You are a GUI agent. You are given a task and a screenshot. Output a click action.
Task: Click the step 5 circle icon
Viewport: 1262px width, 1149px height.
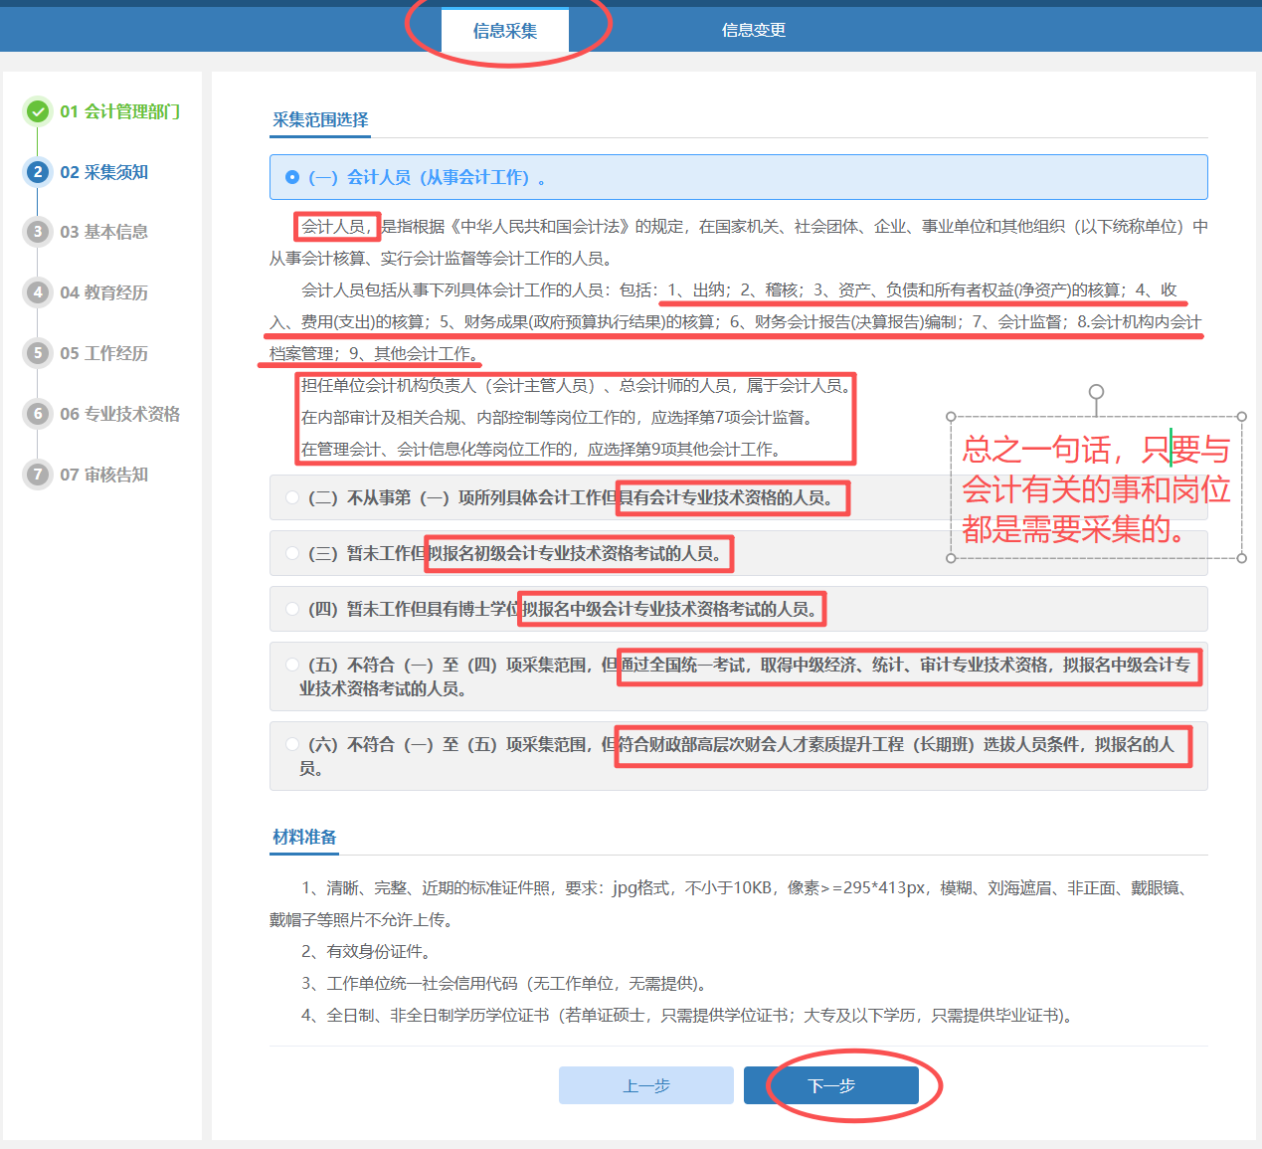pos(38,353)
